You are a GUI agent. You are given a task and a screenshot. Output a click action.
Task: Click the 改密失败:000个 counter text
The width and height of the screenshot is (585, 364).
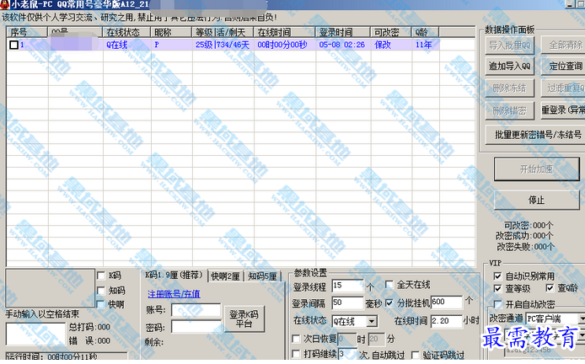(x=525, y=247)
